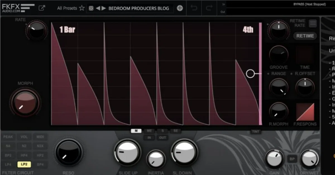Switch to the OUT tab
335x175 pixels.
pyautogui.click(x=162, y=138)
